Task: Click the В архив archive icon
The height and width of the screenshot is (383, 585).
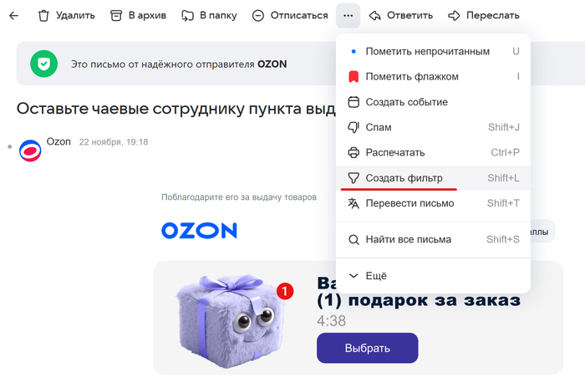Action: [117, 15]
